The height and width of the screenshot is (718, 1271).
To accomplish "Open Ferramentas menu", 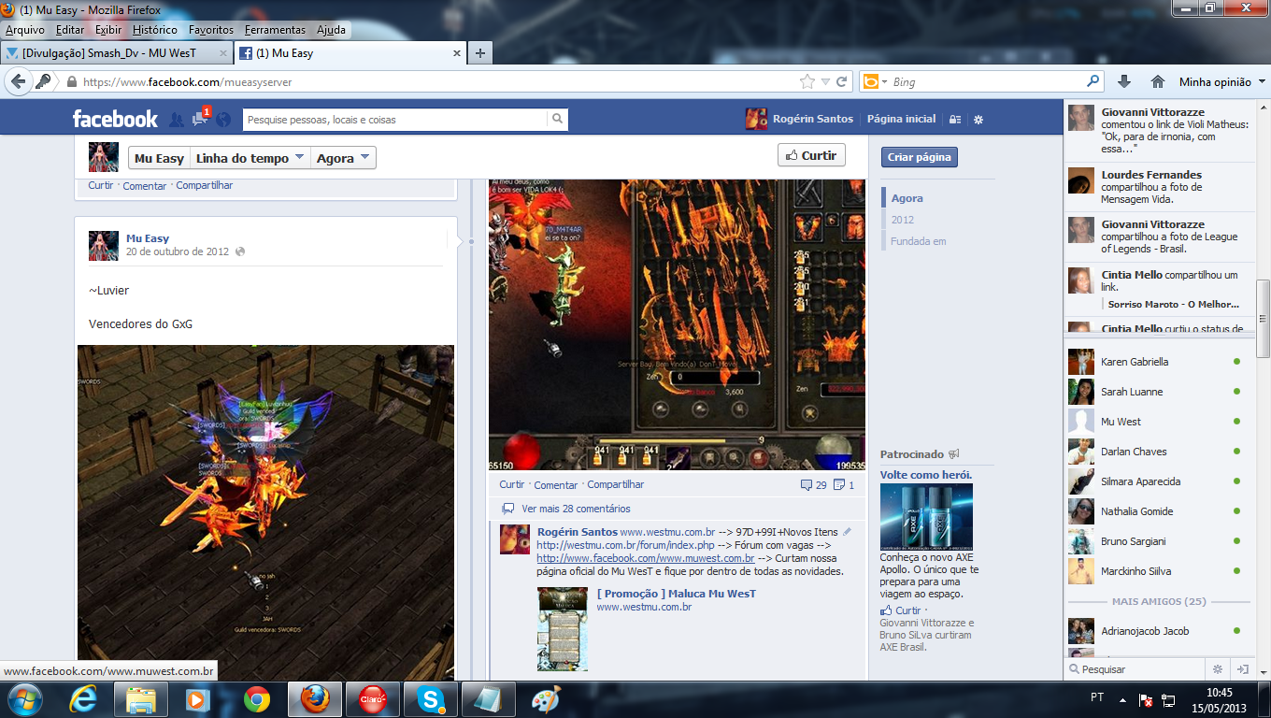I will click(275, 30).
